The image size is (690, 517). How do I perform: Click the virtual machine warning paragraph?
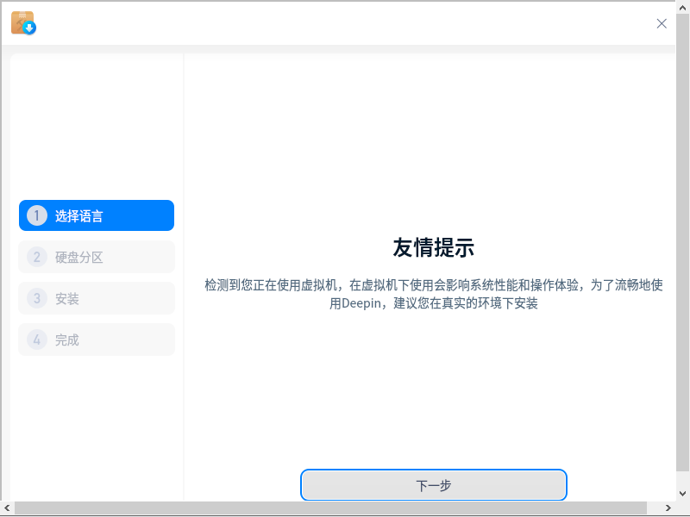click(434, 294)
